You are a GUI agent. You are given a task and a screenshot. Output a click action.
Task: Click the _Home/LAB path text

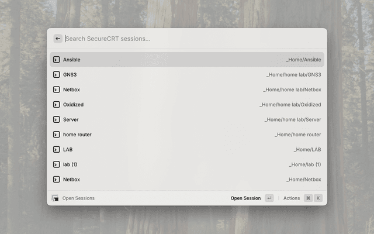pos(307,150)
